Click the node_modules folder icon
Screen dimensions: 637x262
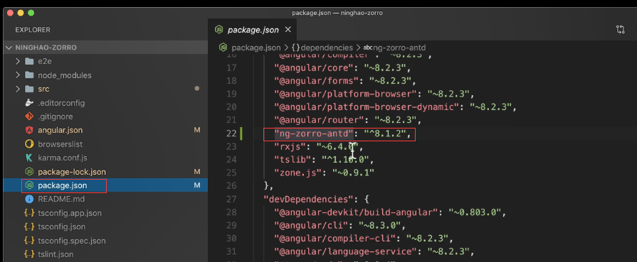coord(29,75)
